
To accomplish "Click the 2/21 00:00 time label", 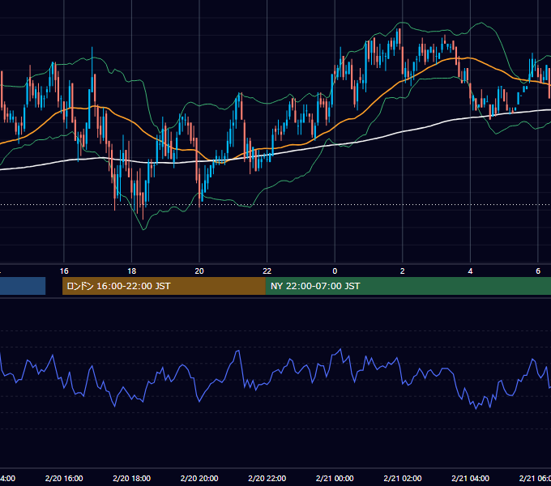I will pos(335,478).
